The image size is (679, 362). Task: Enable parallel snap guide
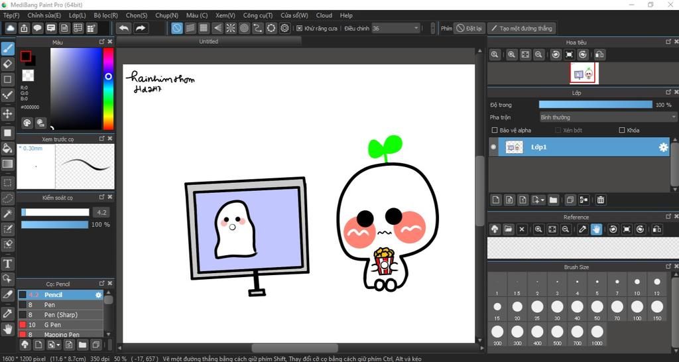pos(190,29)
